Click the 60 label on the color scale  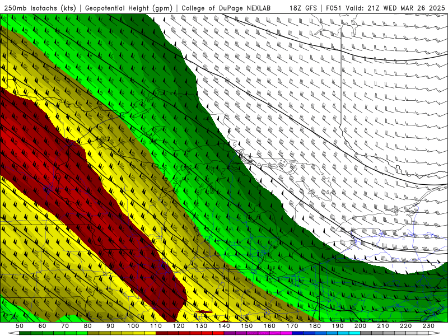[x=43, y=326]
